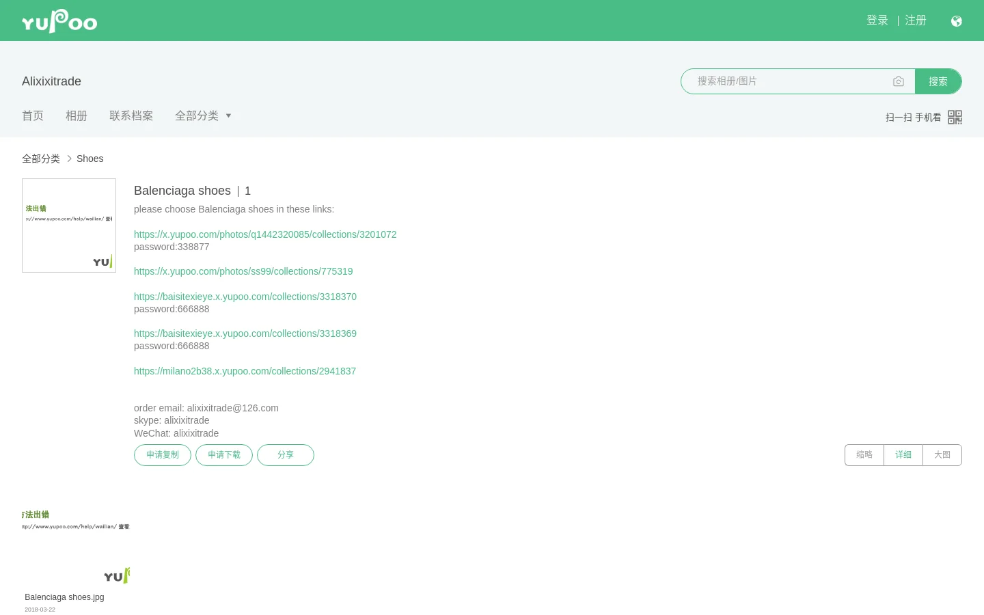Image resolution: width=984 pixels, height=615 pixels.
Task: Switch to 大图 large view
Action: (x=942, y=455)
